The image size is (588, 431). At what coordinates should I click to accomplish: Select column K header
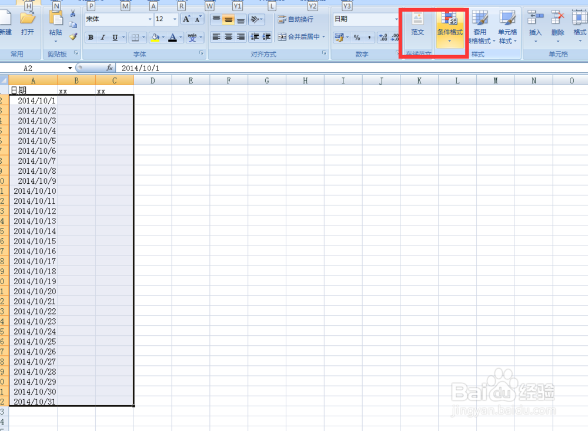tap(419, 80)
